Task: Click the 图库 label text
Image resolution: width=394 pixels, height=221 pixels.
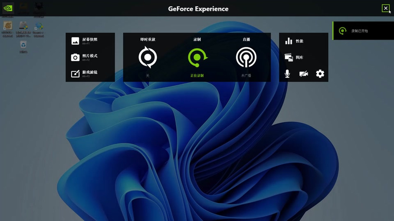Action: [299, 57]
